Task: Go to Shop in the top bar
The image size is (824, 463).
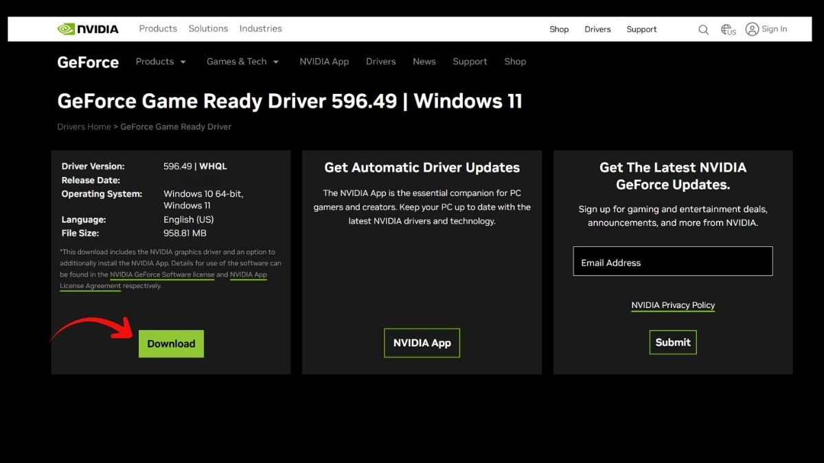Action: [559, 29]
